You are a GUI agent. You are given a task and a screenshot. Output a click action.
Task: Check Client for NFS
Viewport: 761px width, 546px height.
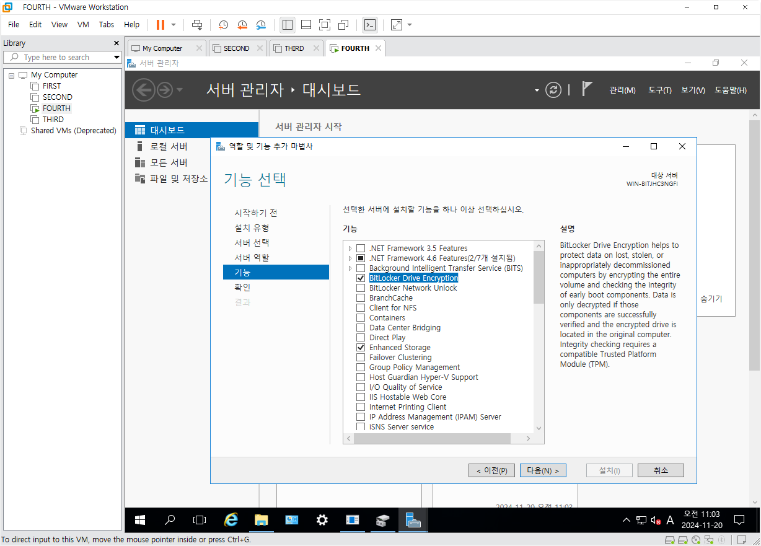361,308
